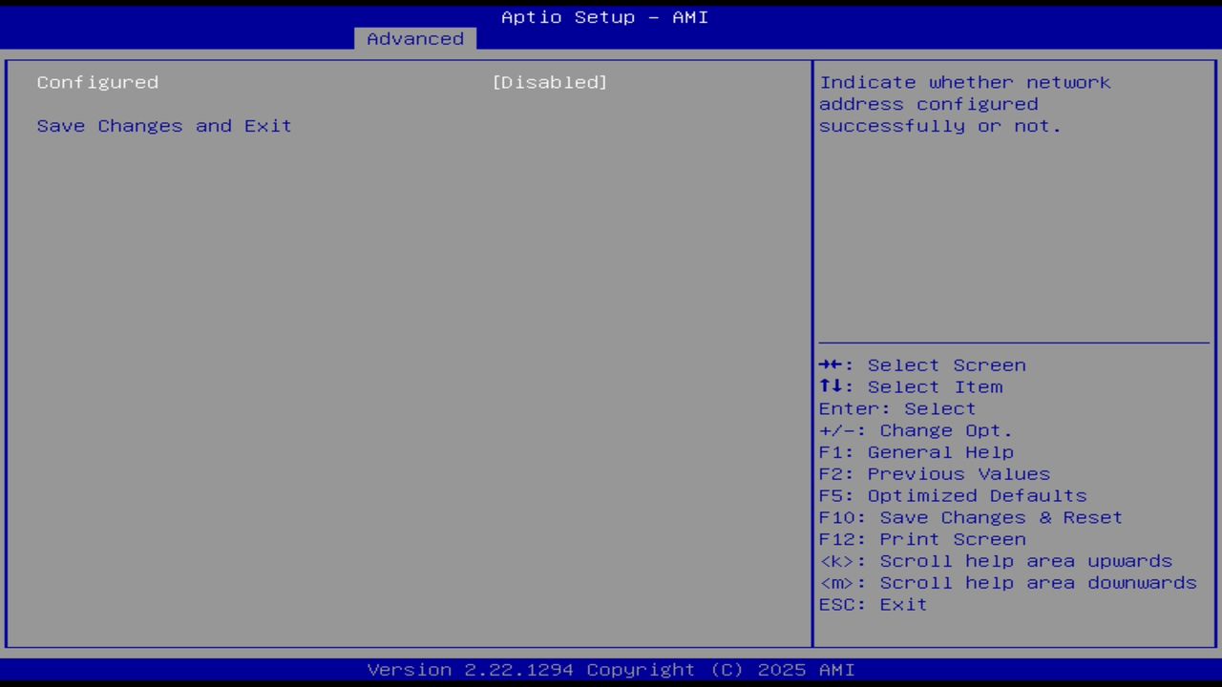Click the help panel divider line
The height and width of the screenshot is (687, 1222).
coord(1014,341)
